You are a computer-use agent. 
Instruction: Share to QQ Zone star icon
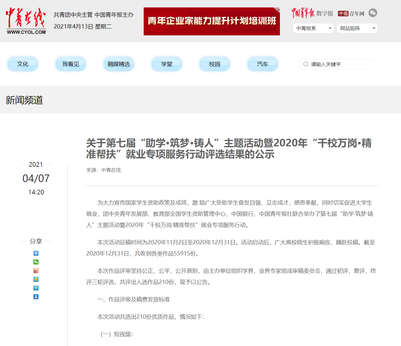click(x=36, y=279)
